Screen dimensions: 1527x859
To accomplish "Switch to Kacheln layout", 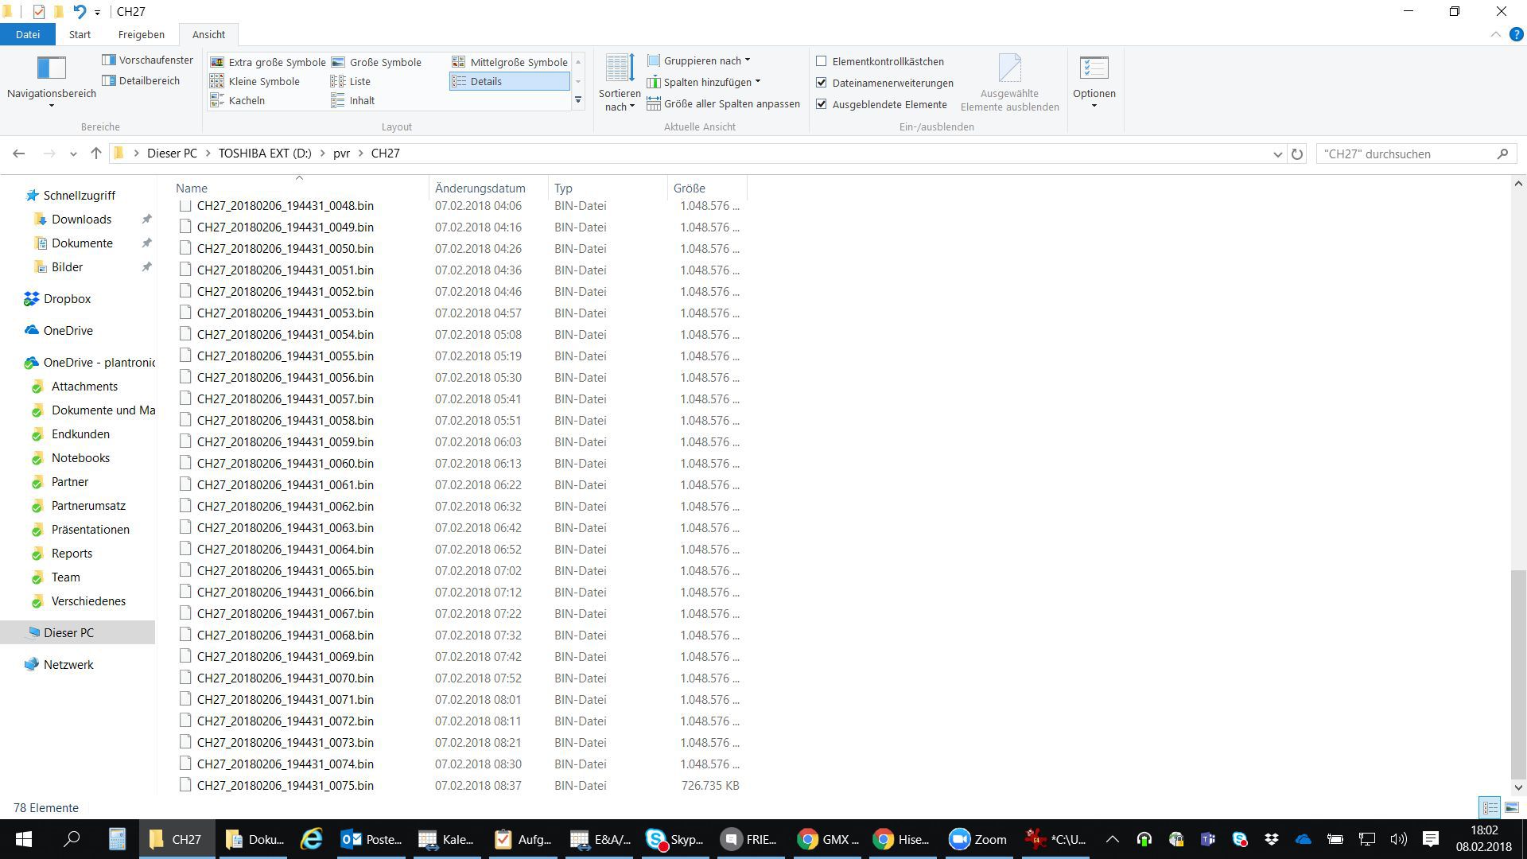I will click(x=237, y=100).
